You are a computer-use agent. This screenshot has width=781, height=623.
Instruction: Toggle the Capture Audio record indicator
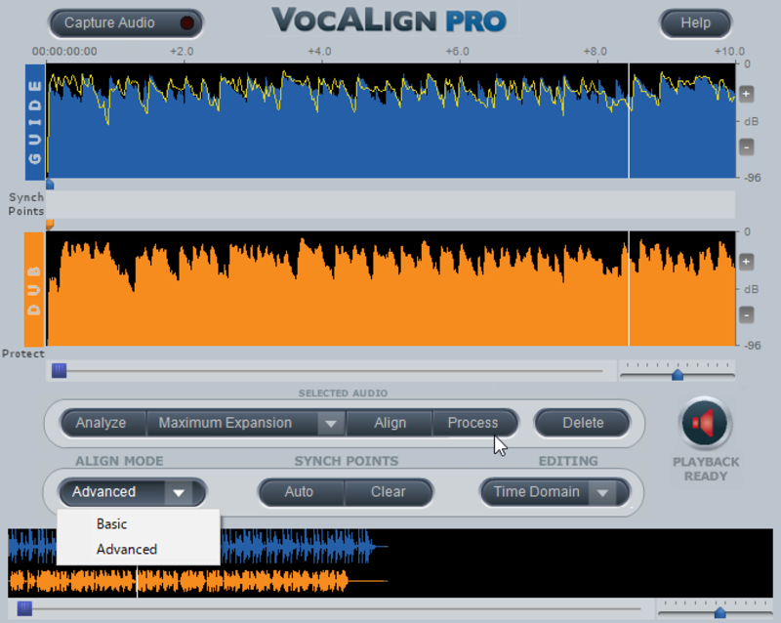[x=186, y=22]
